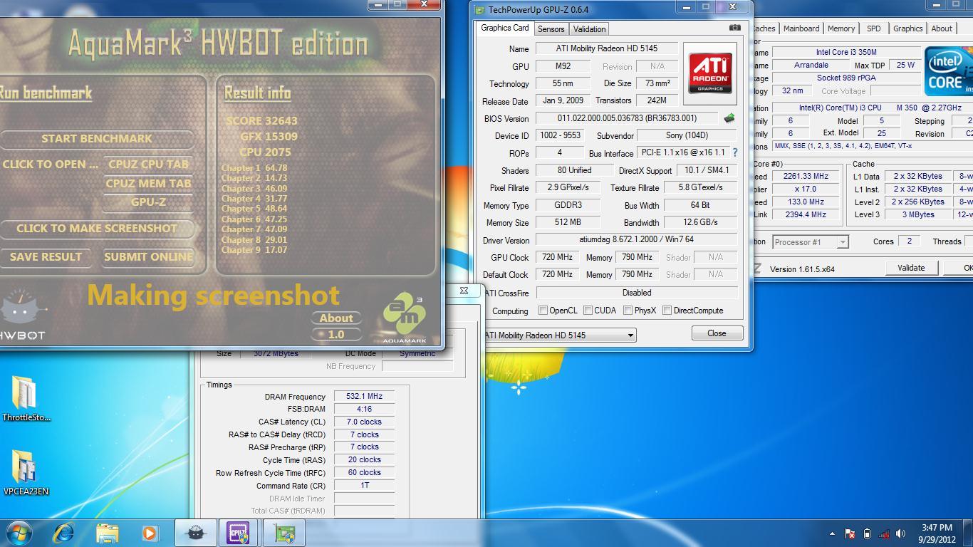Switch to the Sensors tab in GPU-Z

point(551,29)
